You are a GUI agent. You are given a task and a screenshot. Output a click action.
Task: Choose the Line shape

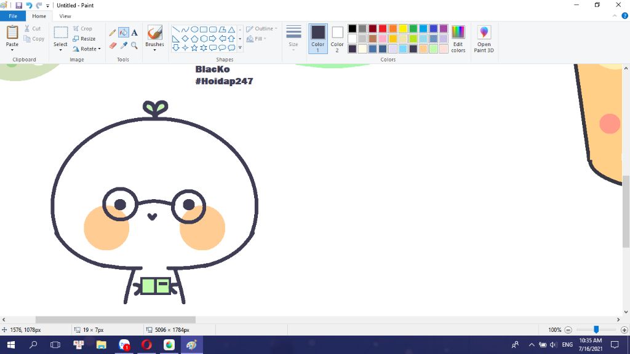pyautogui.click(x=175, y=29)
